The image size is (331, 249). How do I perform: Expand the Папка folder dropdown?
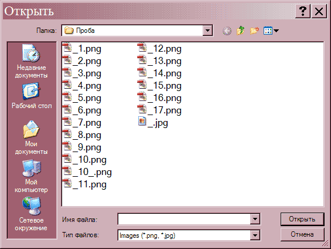[207, 31]
